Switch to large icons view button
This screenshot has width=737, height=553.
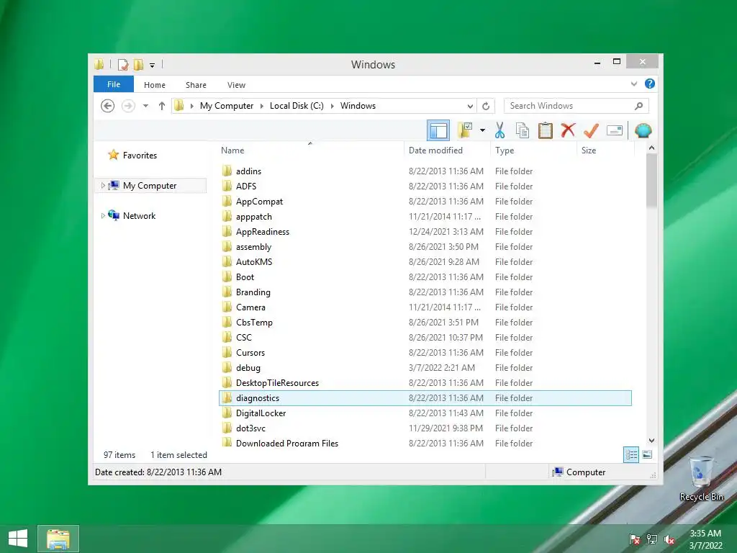[647, 455]
